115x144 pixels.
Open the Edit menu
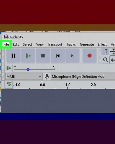16,44
